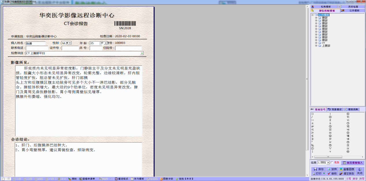The width and height of the screenshot is (366, 181).
Task: Click the 病人姓名 patient name field
Action: pyautogui.click(x=37, y=43)
